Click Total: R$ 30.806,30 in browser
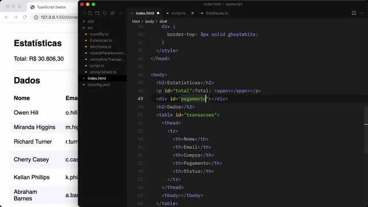 point(39,59)
